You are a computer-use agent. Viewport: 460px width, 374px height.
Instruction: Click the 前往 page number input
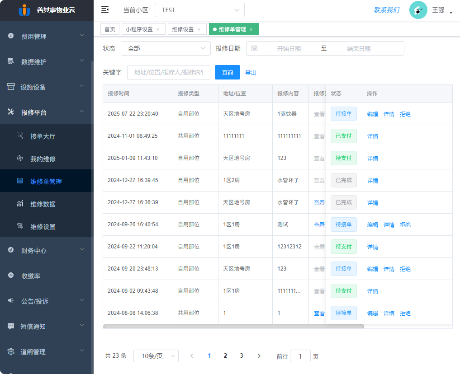pyautogui.click(x=300, y=356)
